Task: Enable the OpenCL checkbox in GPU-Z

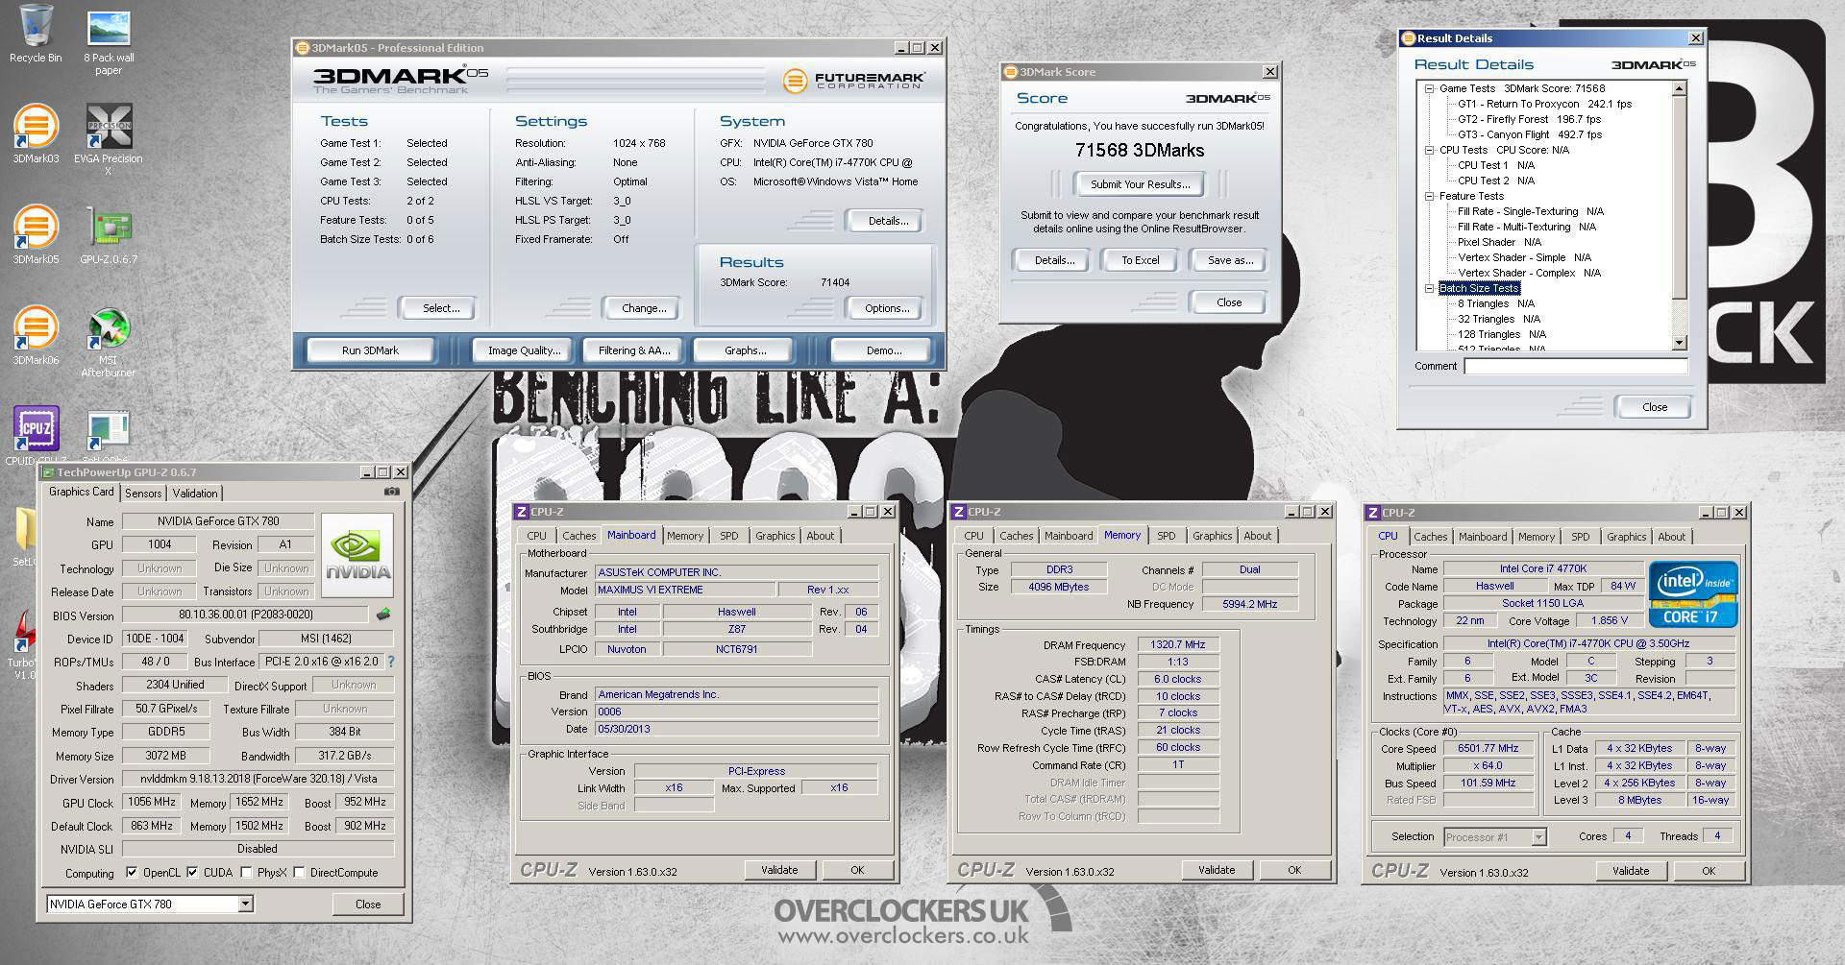Action: pos(133,873)
